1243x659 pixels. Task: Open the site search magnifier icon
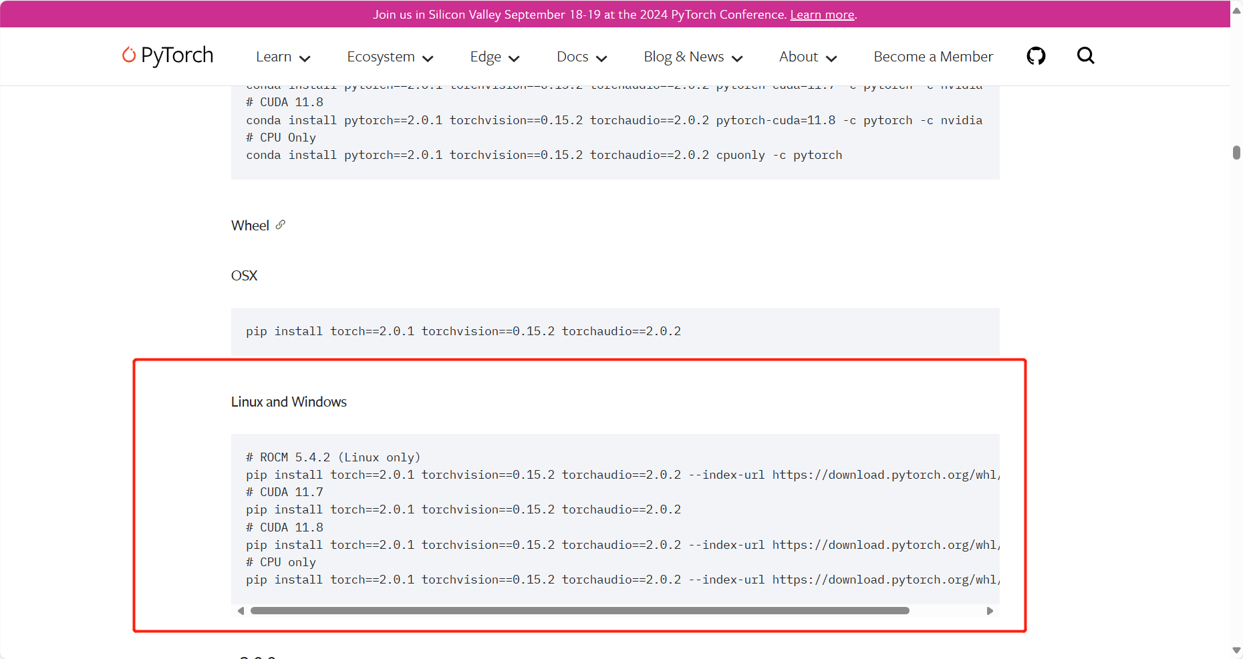(1086, 55)
